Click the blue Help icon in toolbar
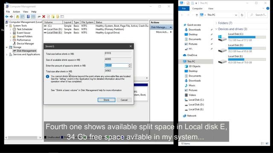The height and width of the screenshot is (153, 273). [x=28, y=17]
